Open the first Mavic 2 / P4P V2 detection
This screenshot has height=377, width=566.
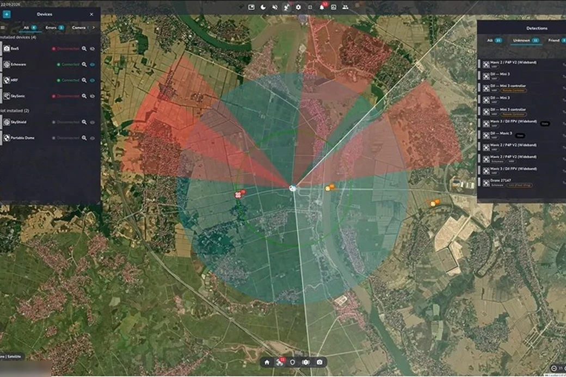(522, 64)
